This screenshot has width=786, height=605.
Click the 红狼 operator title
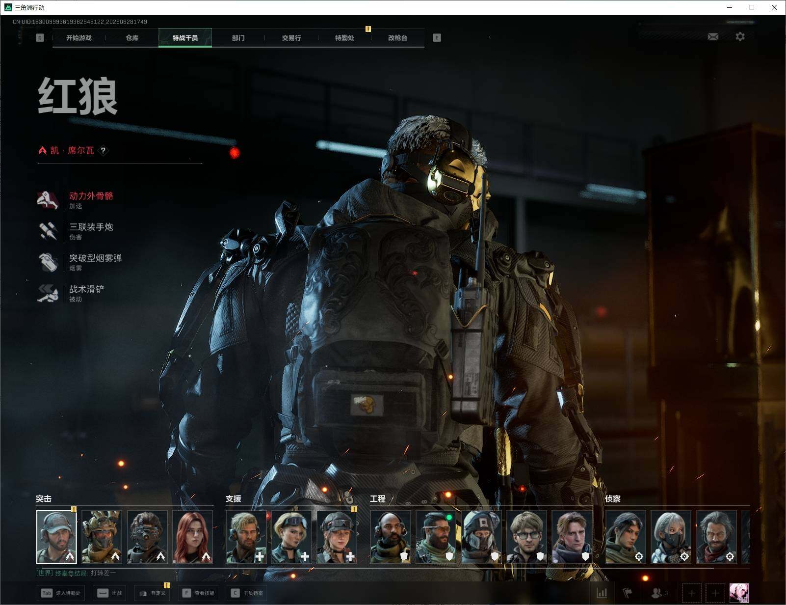coord(78,96)
